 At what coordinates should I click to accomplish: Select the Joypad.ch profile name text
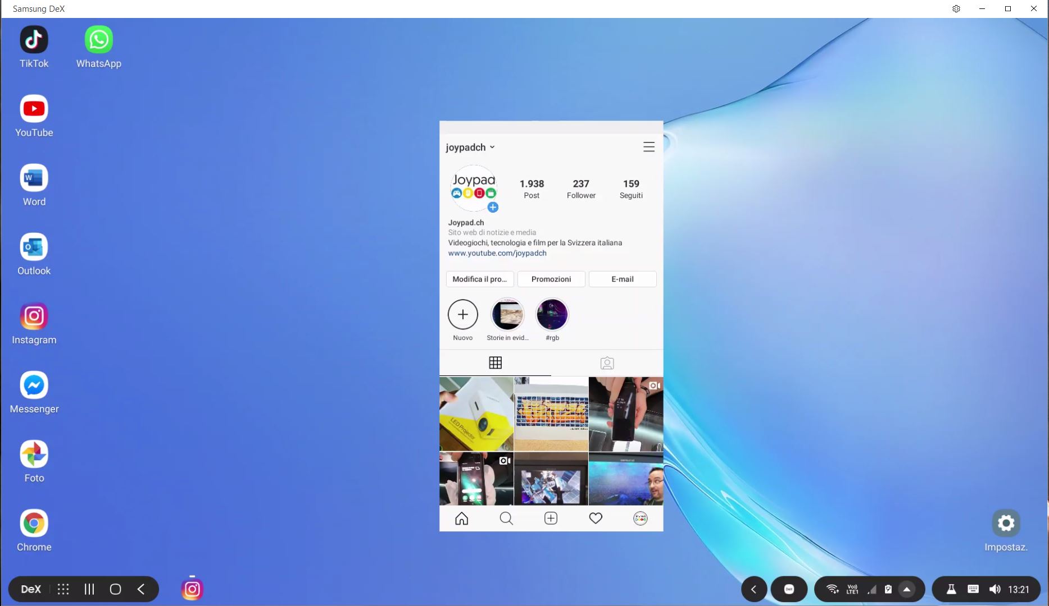(466, 223)
